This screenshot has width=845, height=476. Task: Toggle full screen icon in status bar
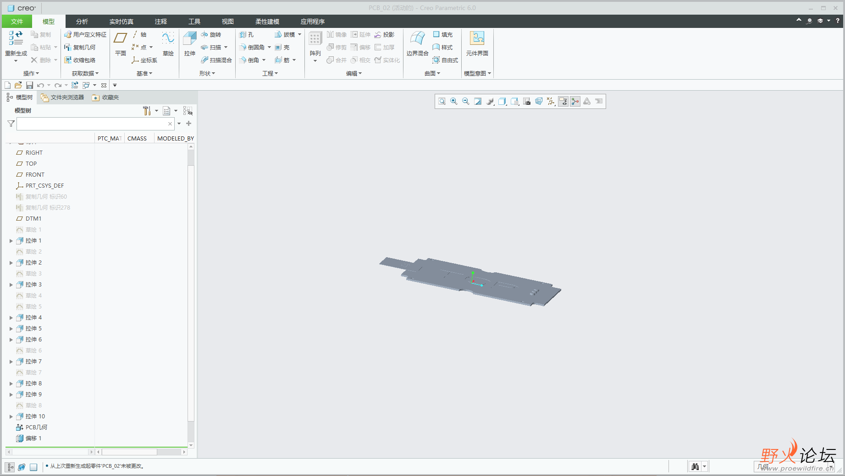click(33, 467)
